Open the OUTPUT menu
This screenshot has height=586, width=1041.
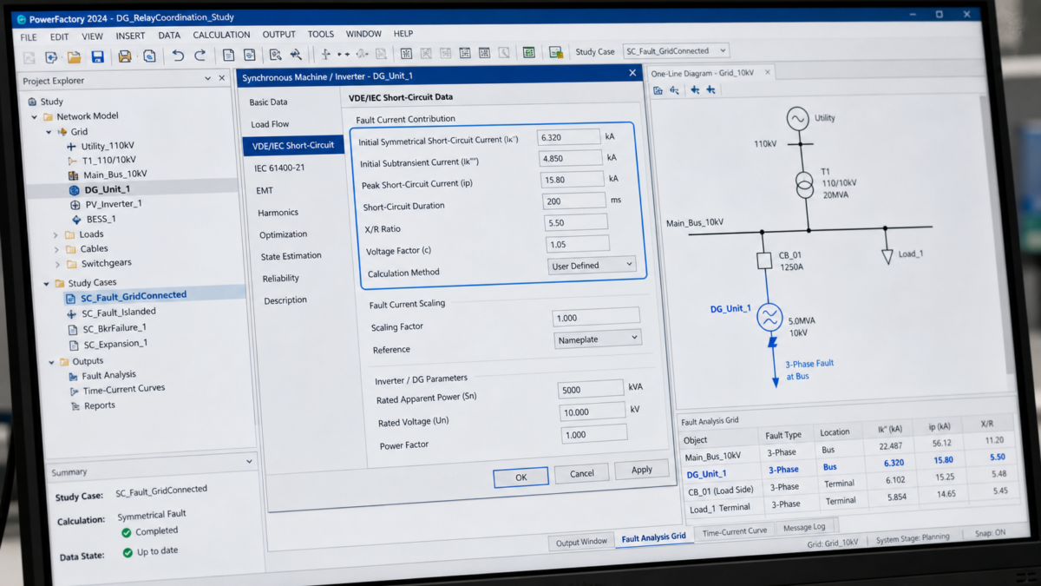pyautogui.click(x=278, y=35)
